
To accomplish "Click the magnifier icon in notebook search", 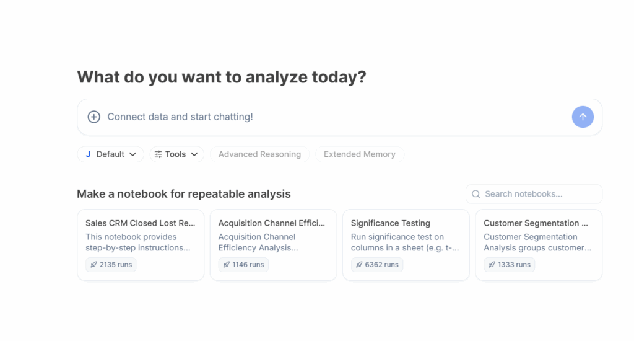I will click(476, 194).
